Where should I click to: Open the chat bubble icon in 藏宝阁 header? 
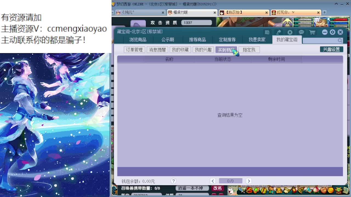(301, 32)
